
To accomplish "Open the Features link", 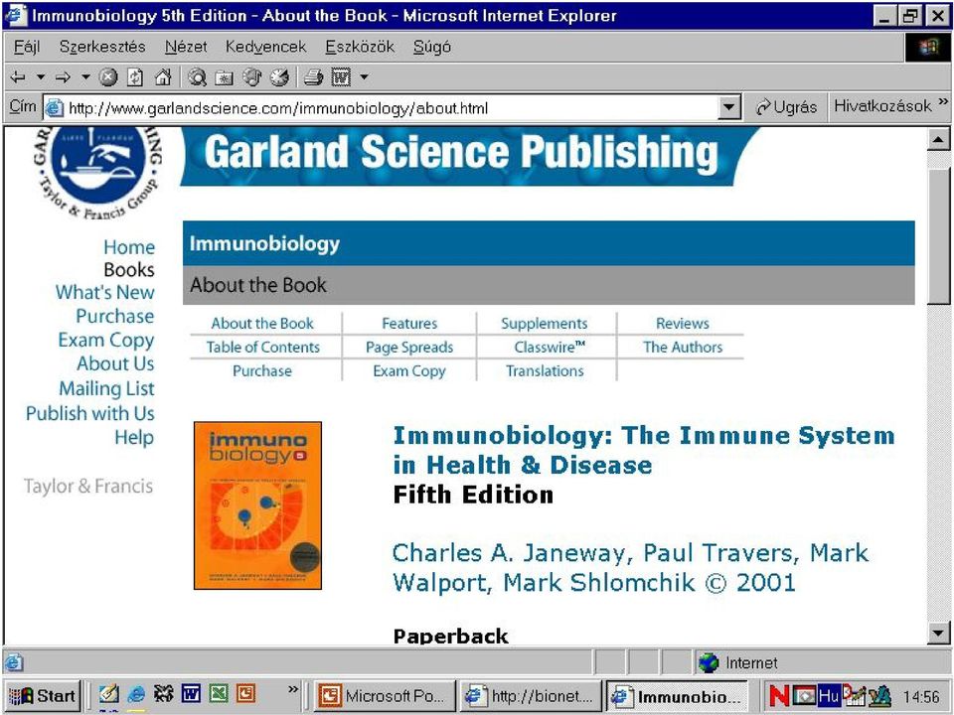I will [x=409, y=324].
